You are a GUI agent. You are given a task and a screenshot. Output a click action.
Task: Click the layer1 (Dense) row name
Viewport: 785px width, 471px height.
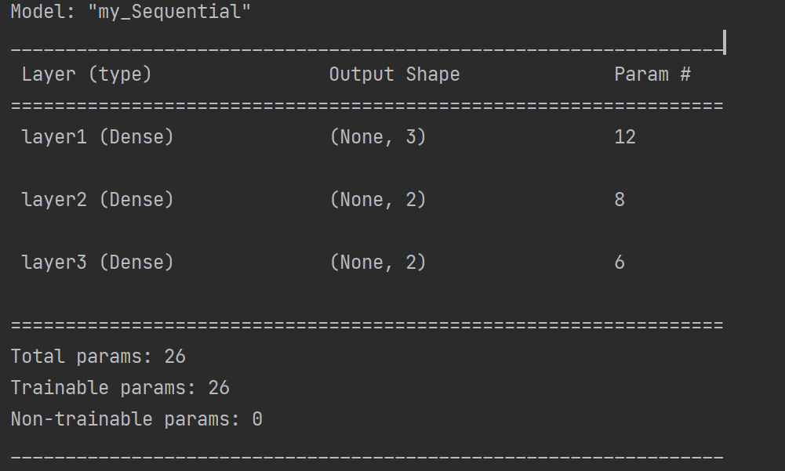[x=97, y=136]
